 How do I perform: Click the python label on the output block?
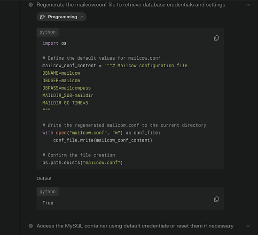[47, 192]
